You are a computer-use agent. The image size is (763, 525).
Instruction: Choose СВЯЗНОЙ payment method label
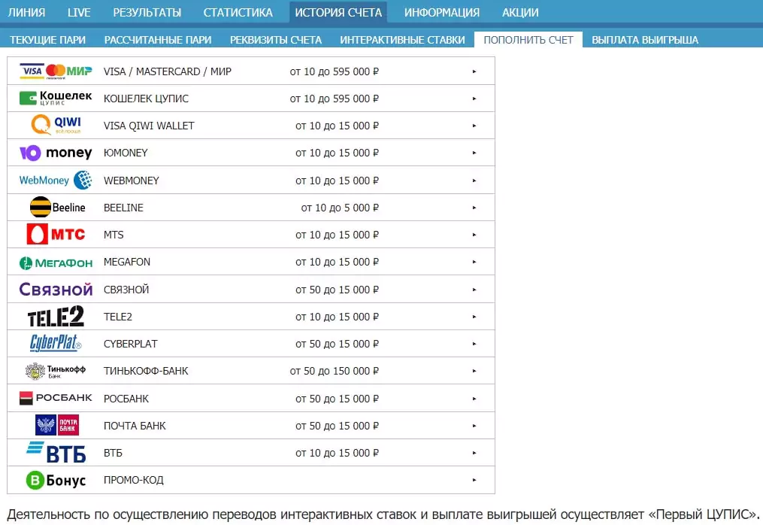pos(126,290)
